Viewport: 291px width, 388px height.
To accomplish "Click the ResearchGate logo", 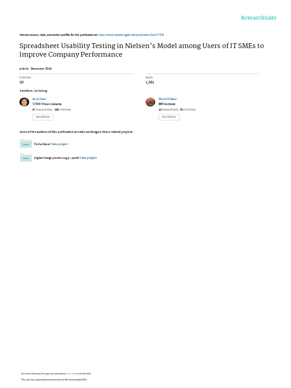I will coord(258,18).
